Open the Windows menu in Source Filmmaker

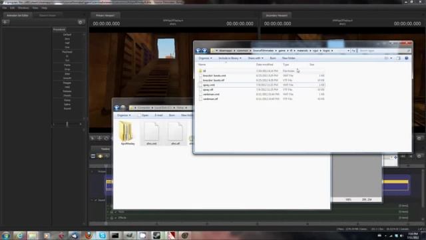coord(23,8)
